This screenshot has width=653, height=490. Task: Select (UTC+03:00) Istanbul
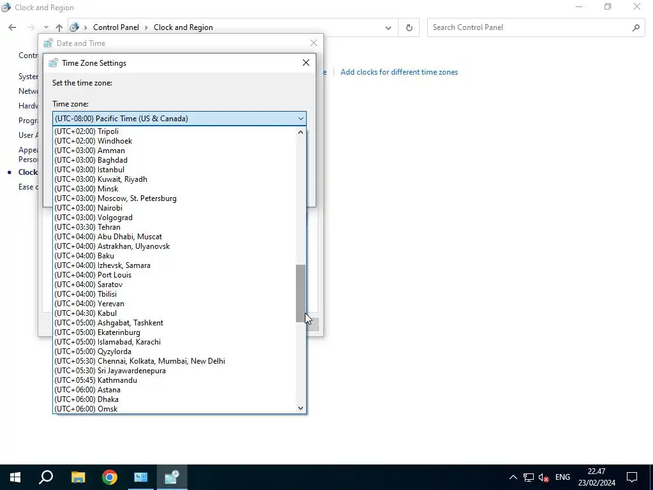click(x=174, y=170)
